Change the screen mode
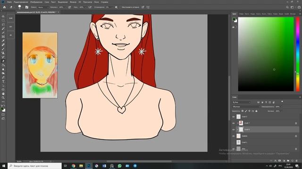Screen dimensions: 302x169 pos(3,119)
